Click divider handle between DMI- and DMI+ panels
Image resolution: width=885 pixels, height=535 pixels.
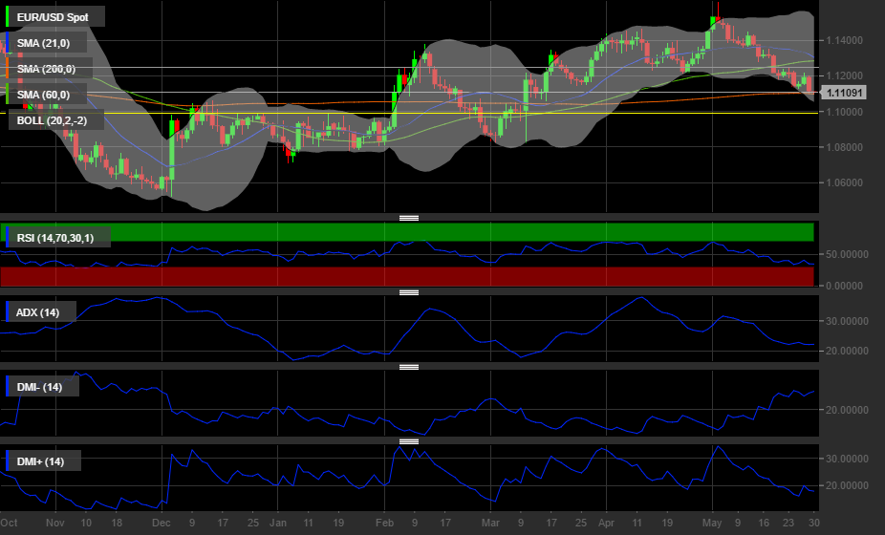(409, 441)
